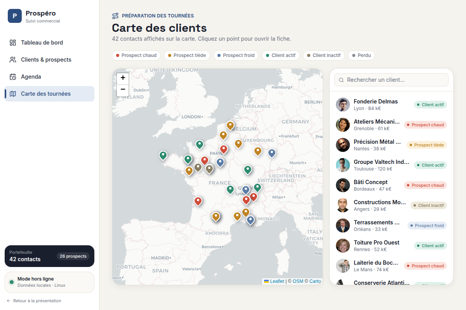Open Toiture Pro Ouest avatar
The width and height of the screenshot is (466, 310).
coord(343,246)
